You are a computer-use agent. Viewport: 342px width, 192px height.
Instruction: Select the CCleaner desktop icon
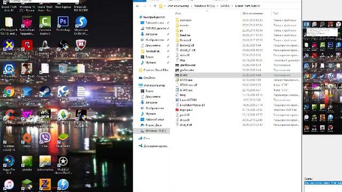(x=9, y=117)
